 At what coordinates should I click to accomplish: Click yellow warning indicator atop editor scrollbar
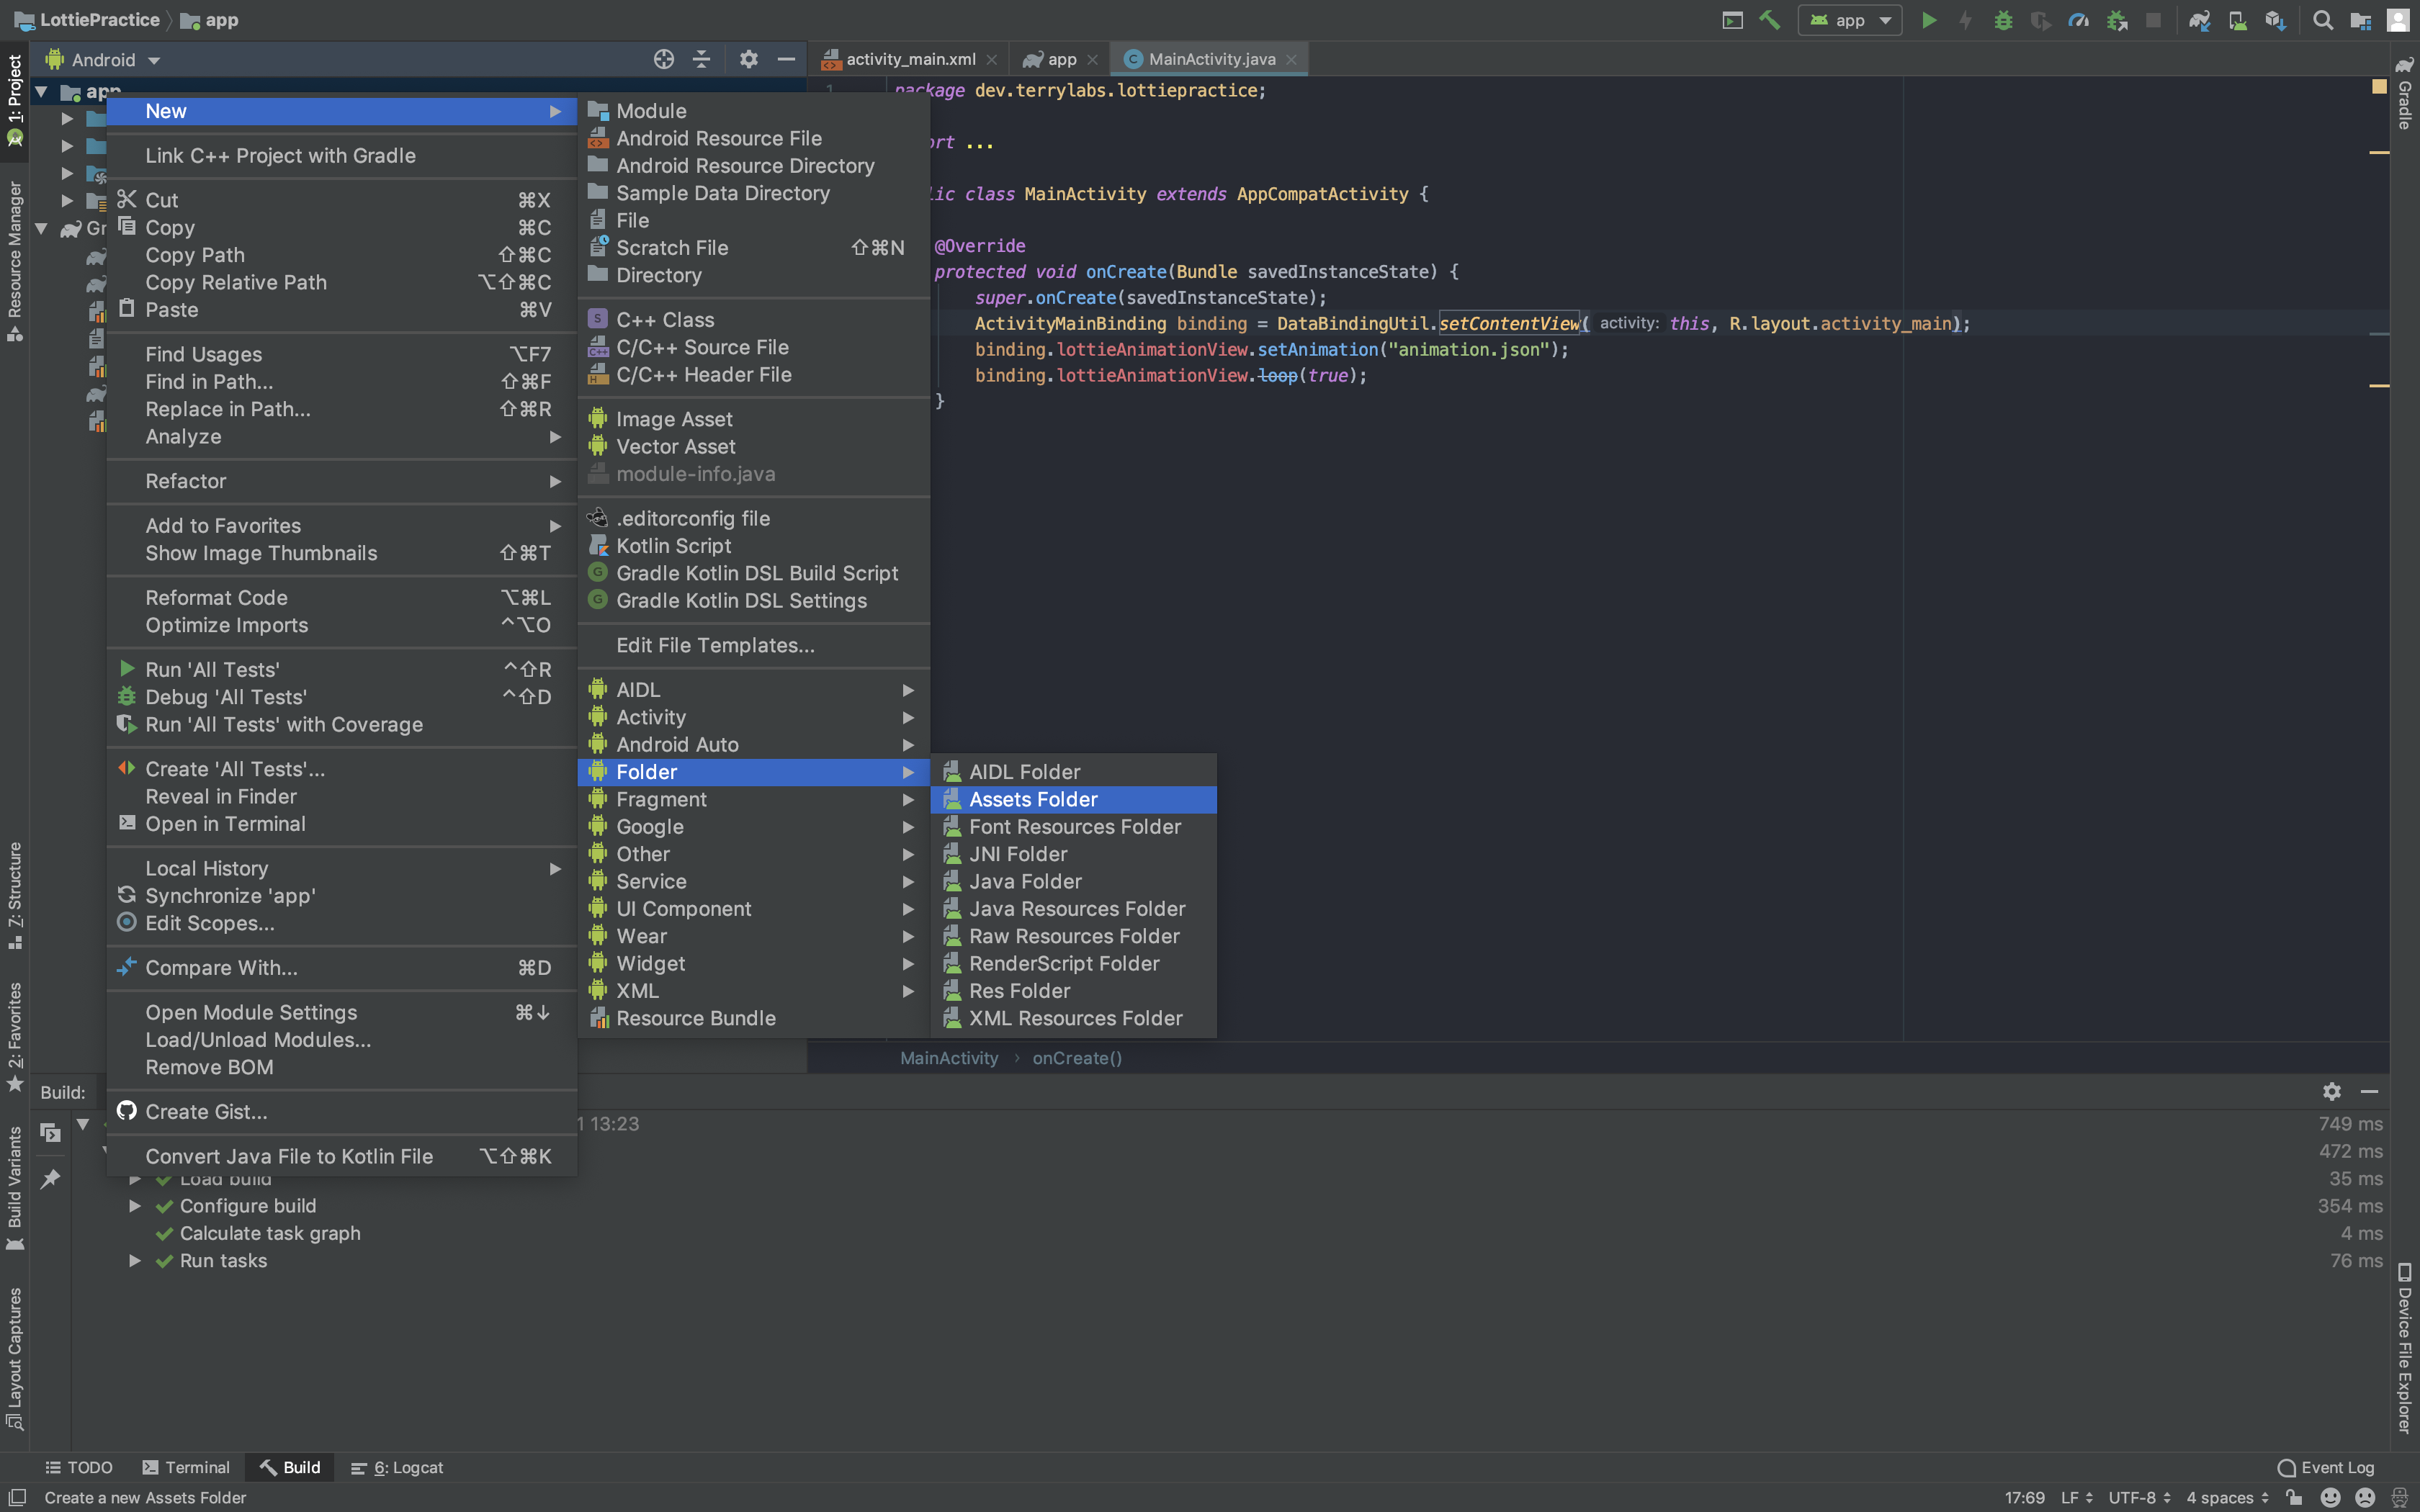[2379, 87]
